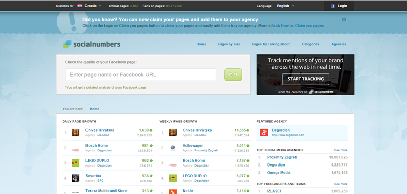Close the claim pages notification banner
The height and width of the screenshot is (194, 407).
click(x=344, y=20)
